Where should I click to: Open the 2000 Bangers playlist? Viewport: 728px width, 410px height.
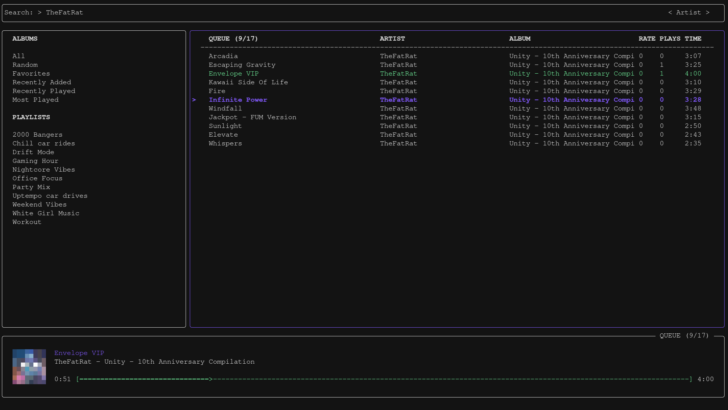[37, 135]
